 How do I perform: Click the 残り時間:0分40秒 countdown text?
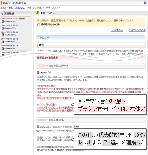click(x=50, y=25)
